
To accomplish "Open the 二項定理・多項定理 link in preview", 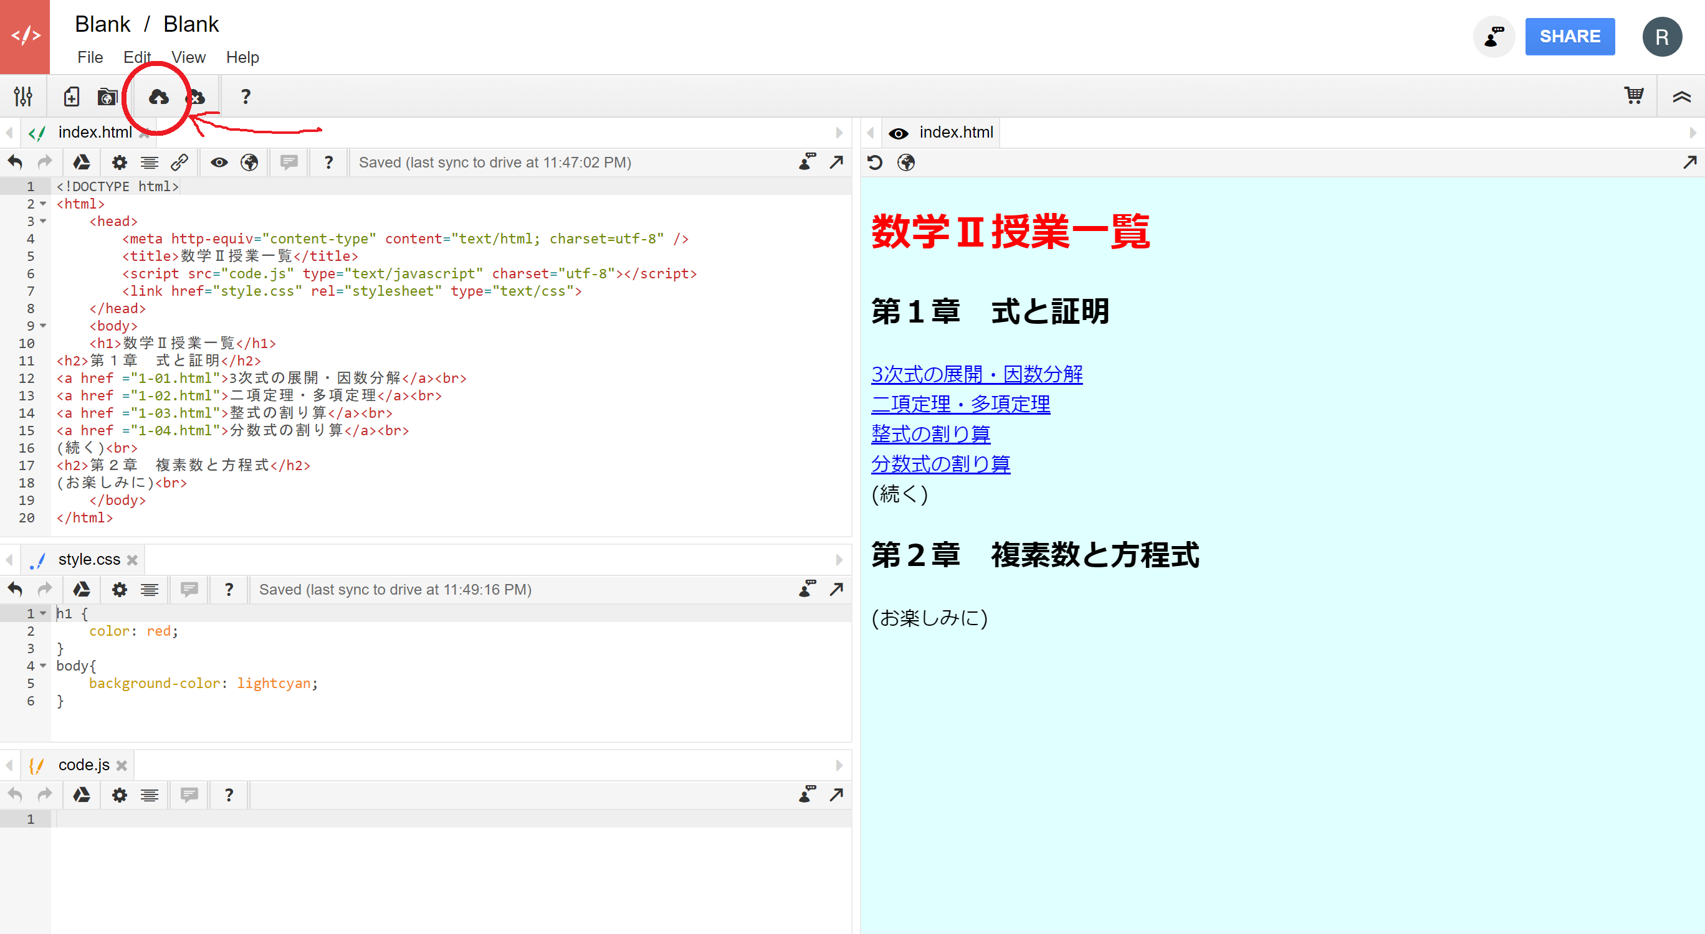I will (960, 404).
